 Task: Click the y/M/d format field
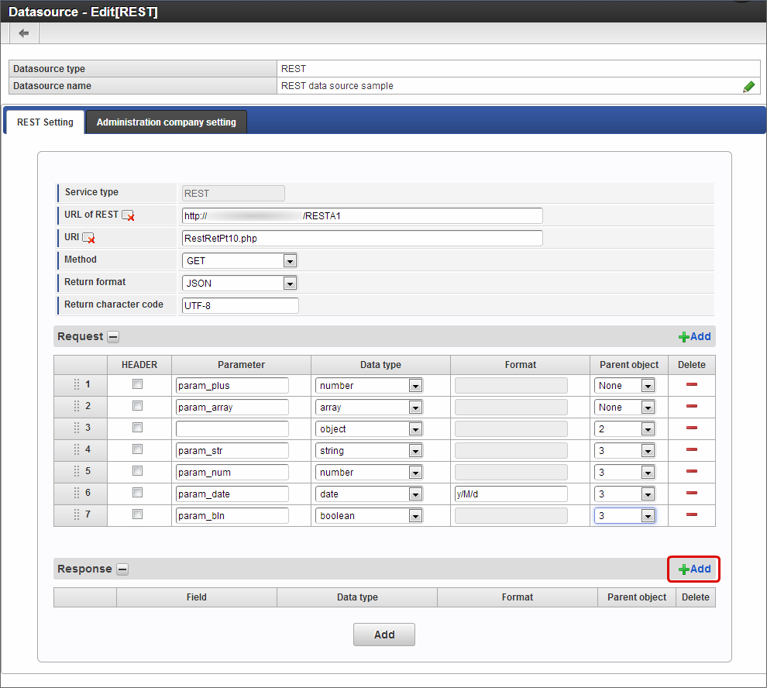point(511,494)
